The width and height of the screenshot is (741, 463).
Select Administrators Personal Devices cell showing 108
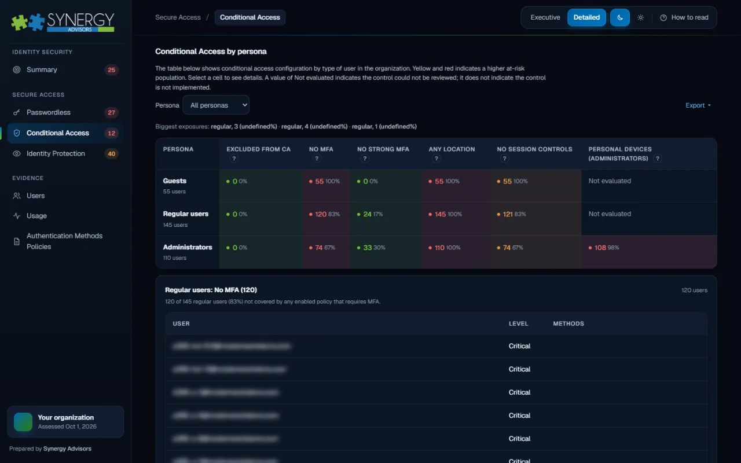point(649,252)
